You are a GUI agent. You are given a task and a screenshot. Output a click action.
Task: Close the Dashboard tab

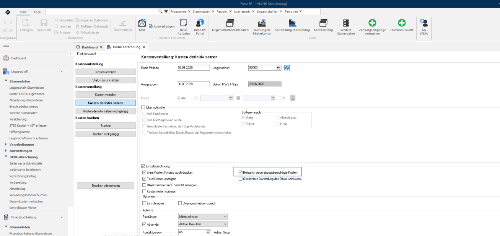coord(101,47)
